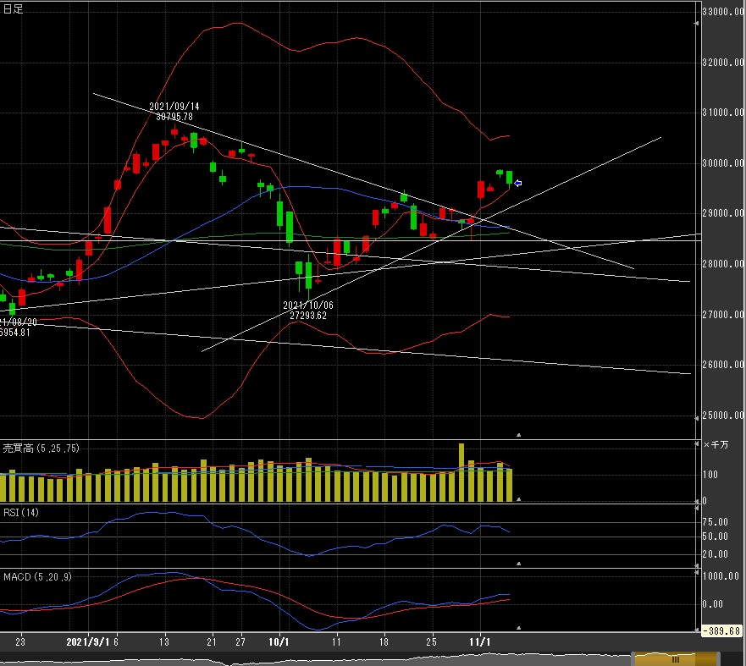The image size is (746, 666).
Task: Click the 26000.00 price axis label
Action: tap(723, 365)
